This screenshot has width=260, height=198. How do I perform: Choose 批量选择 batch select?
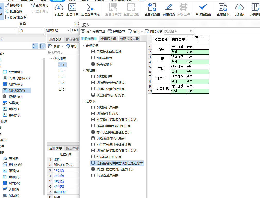[x=14, y=11]
